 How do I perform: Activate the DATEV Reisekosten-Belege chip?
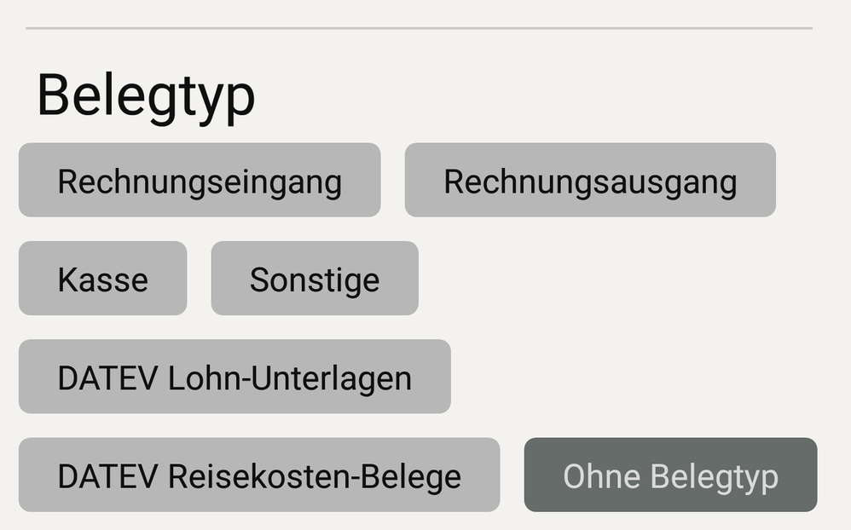[259, 475]
